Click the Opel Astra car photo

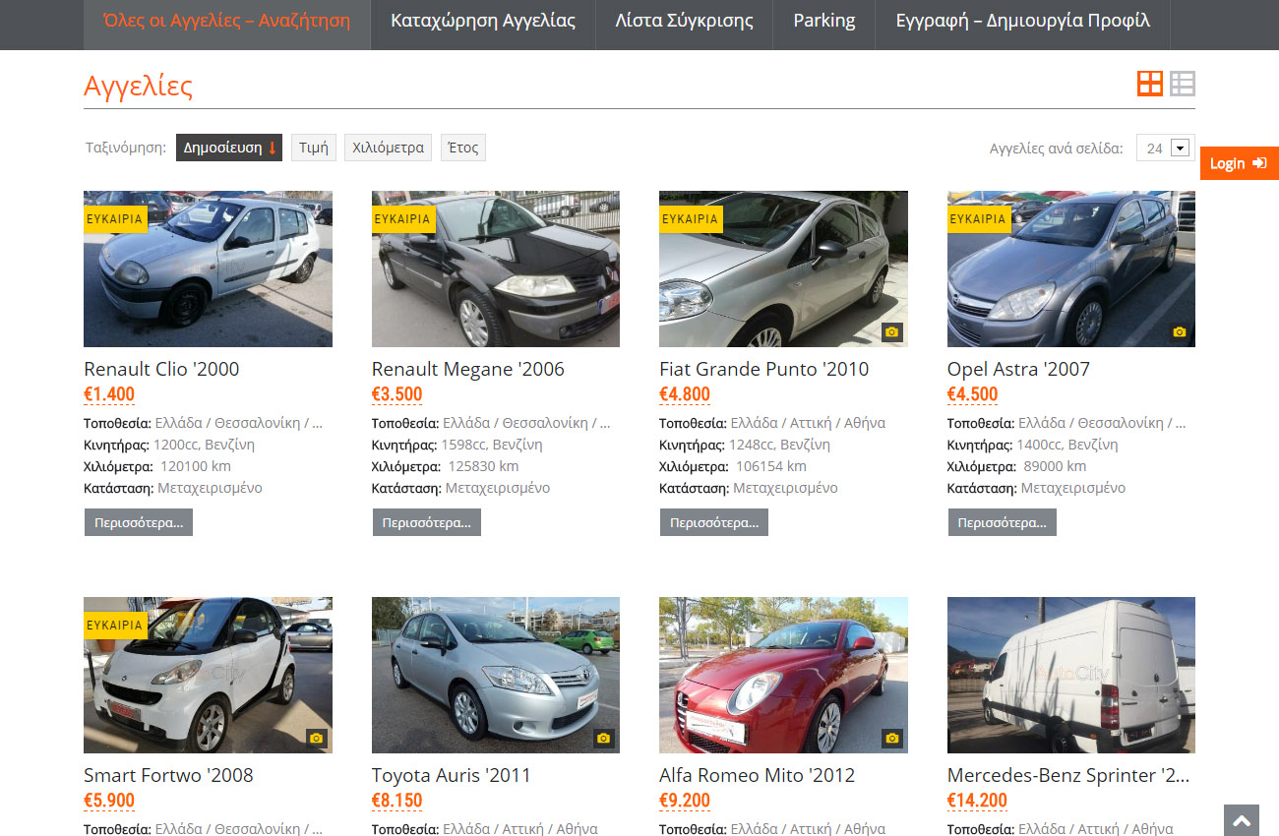[x=1071, y=269]
